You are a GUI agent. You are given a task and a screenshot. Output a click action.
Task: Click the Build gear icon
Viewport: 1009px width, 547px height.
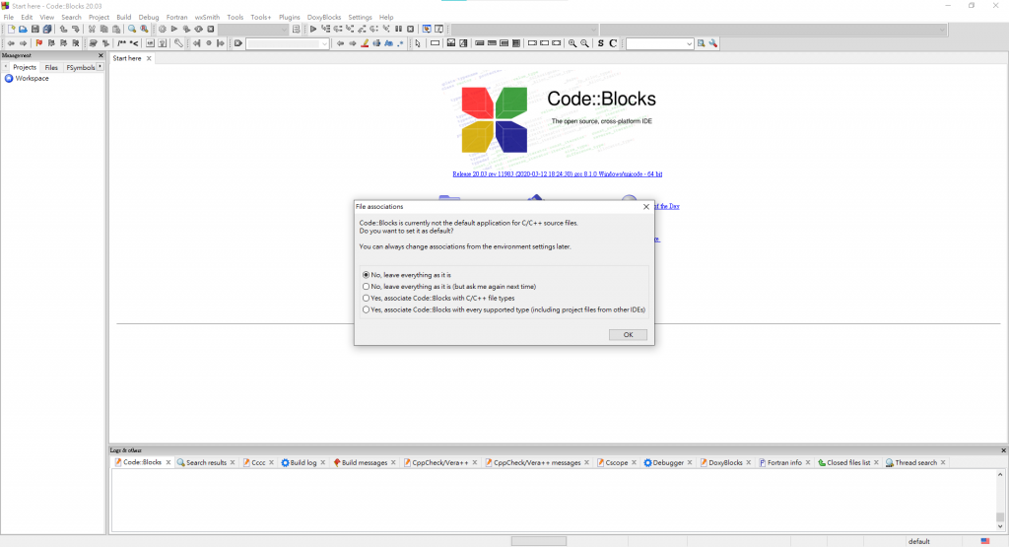coord(163,29)
